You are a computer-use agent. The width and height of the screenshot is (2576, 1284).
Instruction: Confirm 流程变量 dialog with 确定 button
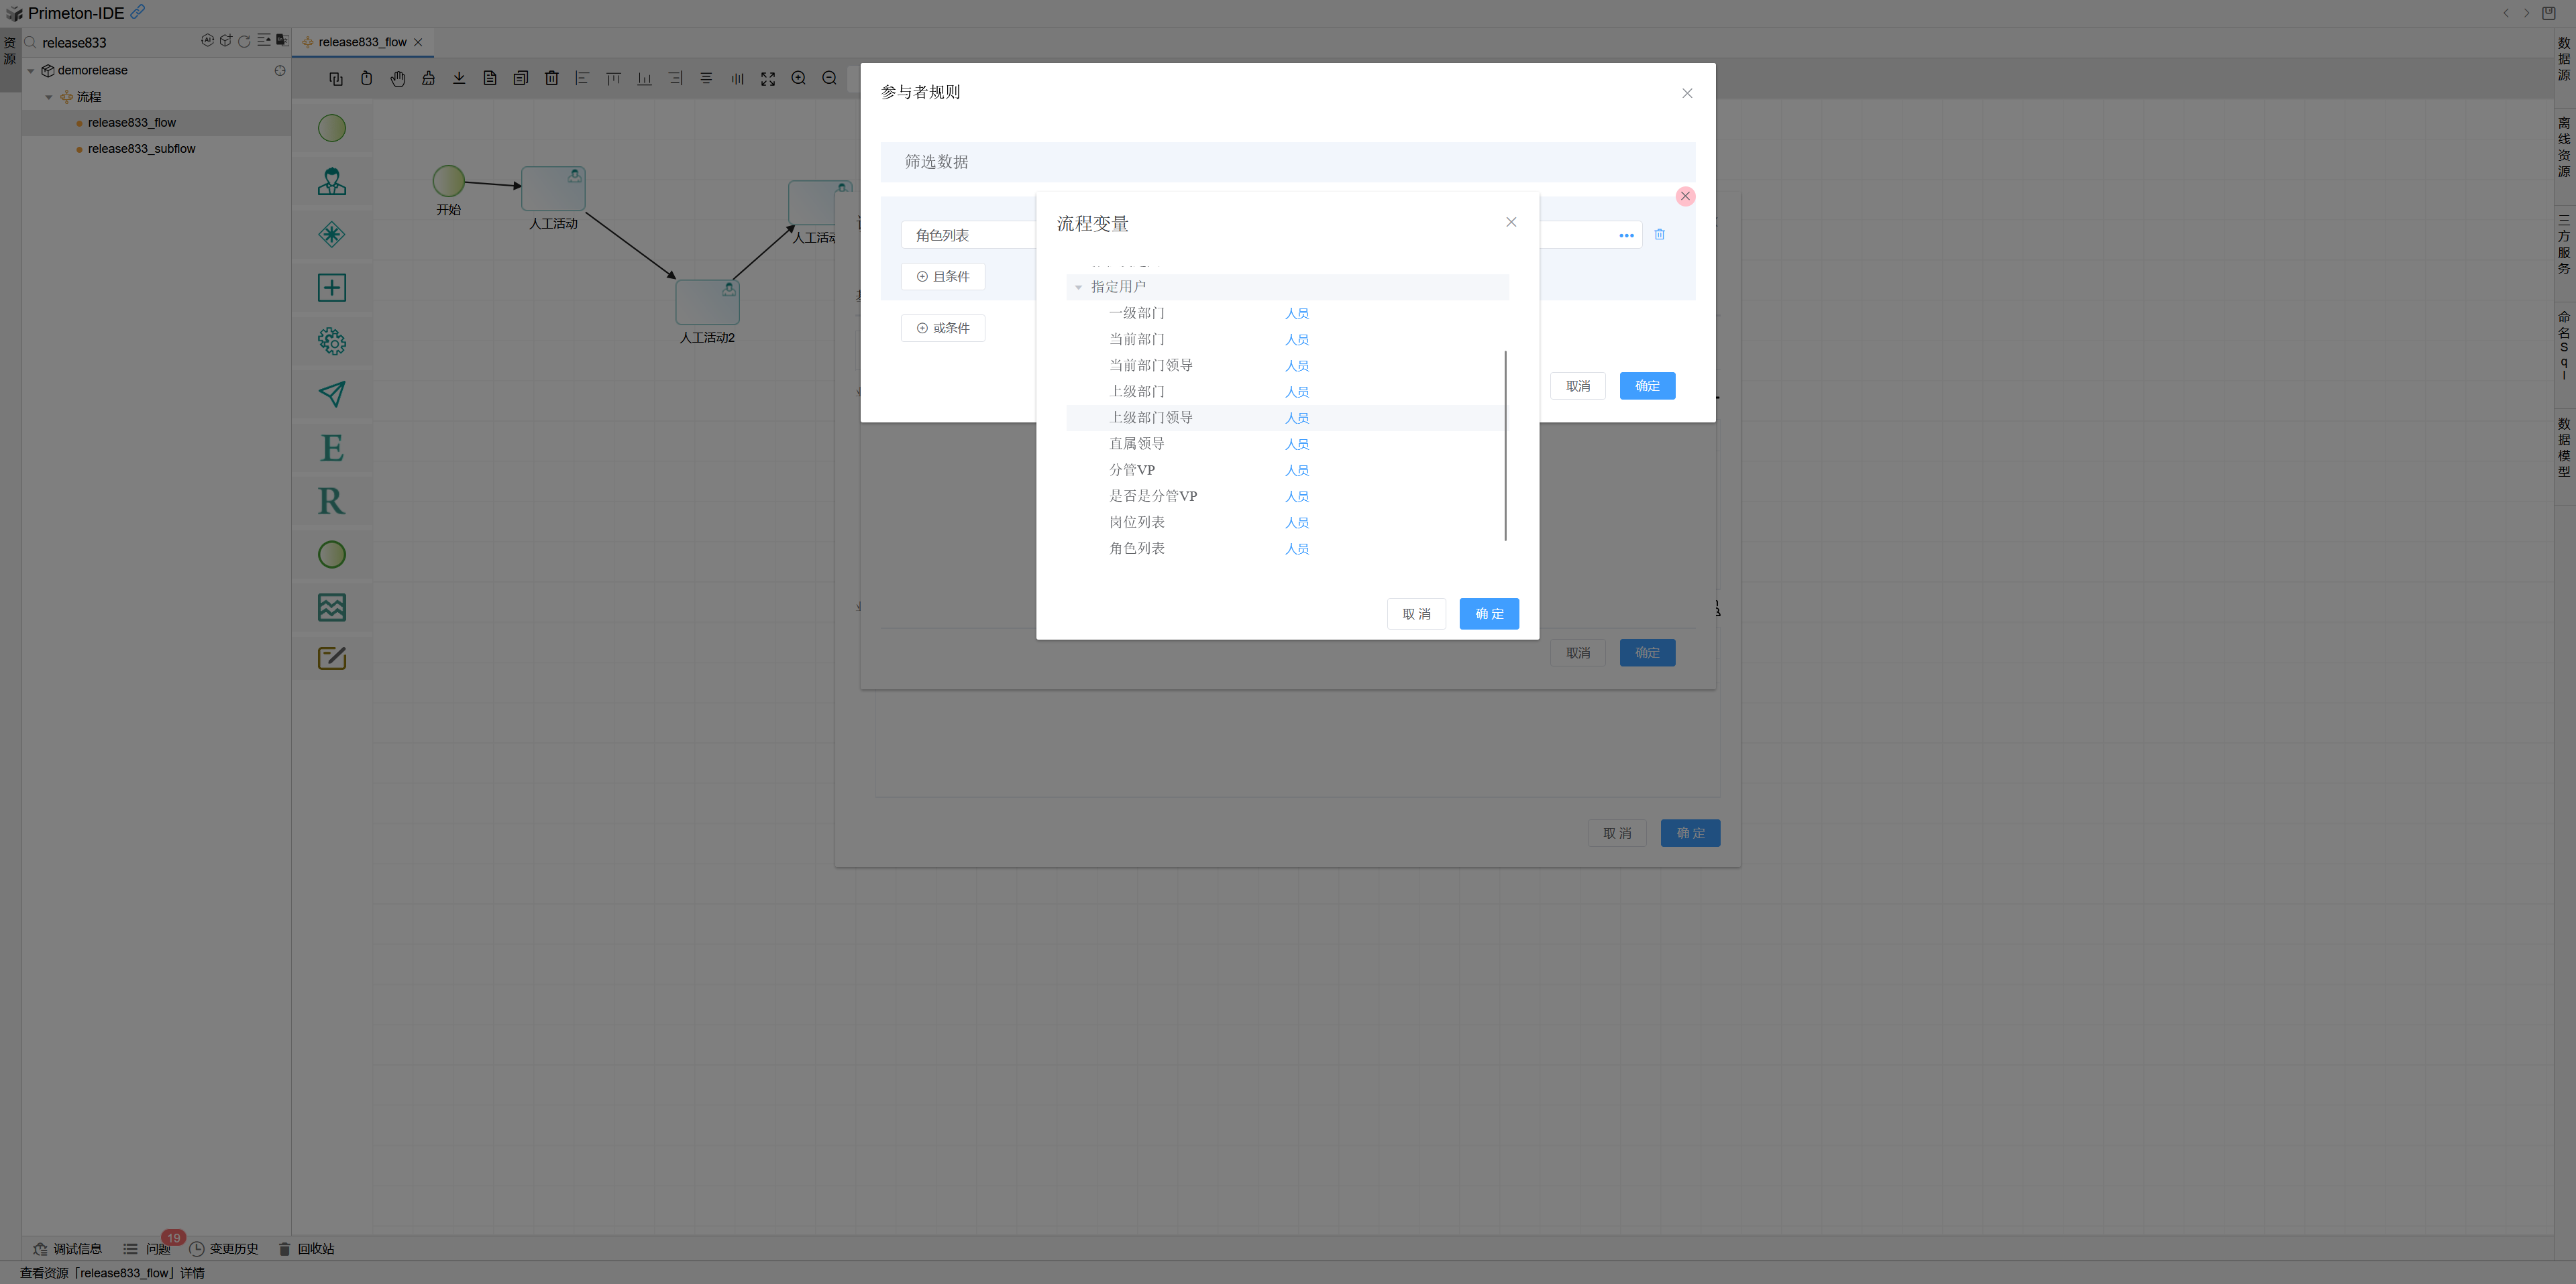1488,614
